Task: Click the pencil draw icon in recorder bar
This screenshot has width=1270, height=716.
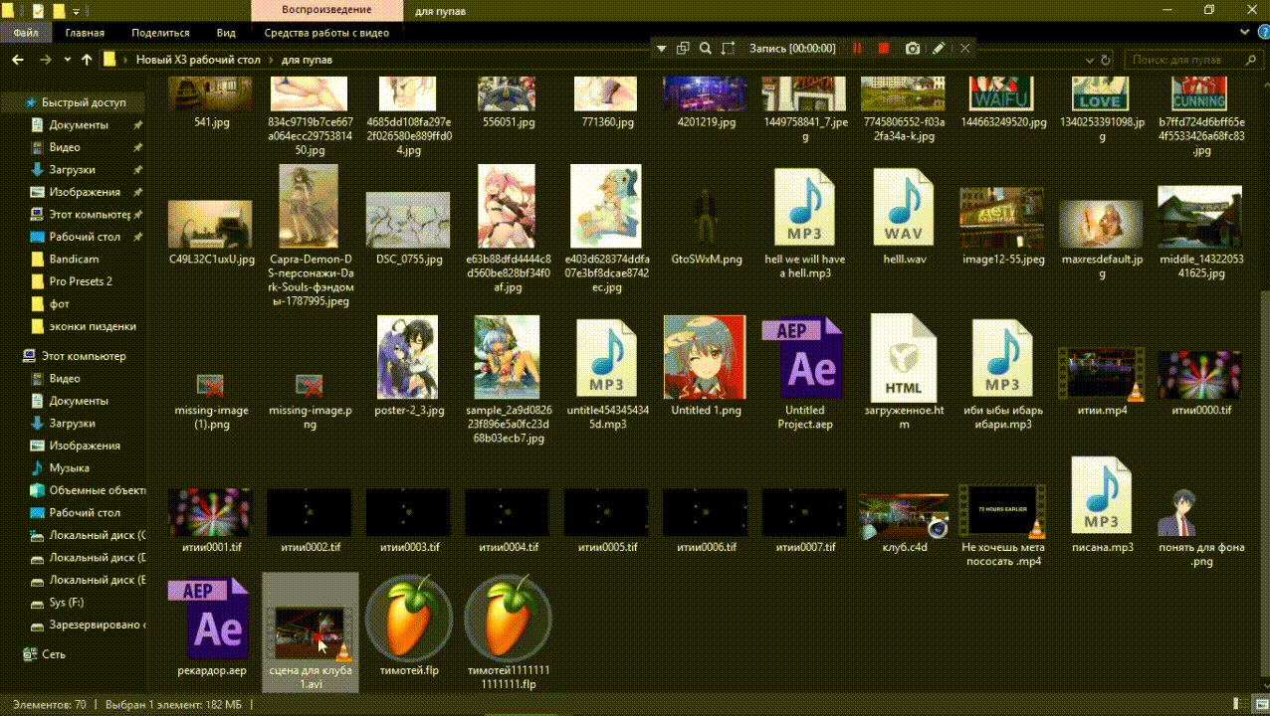Action: (939, 48)
